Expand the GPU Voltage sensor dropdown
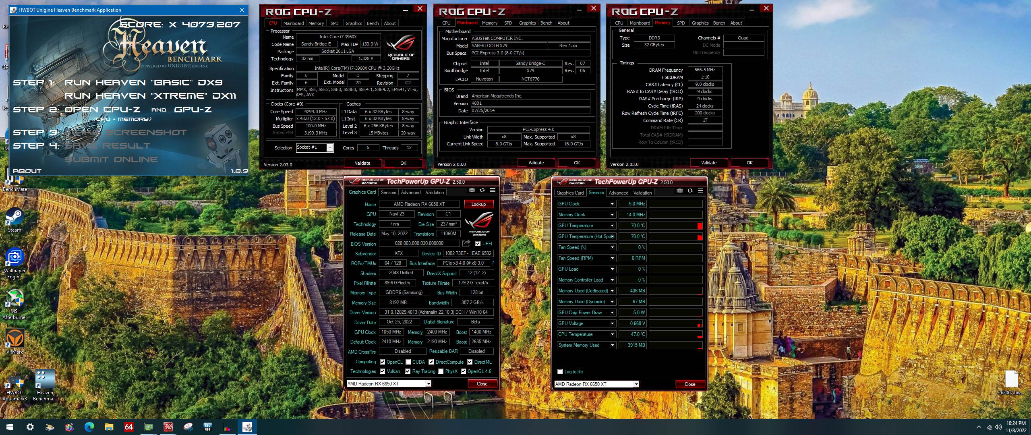 612,323
